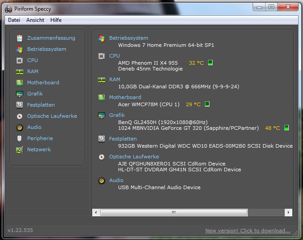This screenshot has height=240, width=303.
Task: Select Optische Laufwerke in the sidebar
Action: click(52, 116)
